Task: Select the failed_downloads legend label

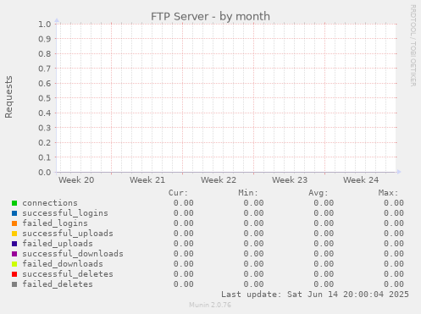Action: (63, 264)
